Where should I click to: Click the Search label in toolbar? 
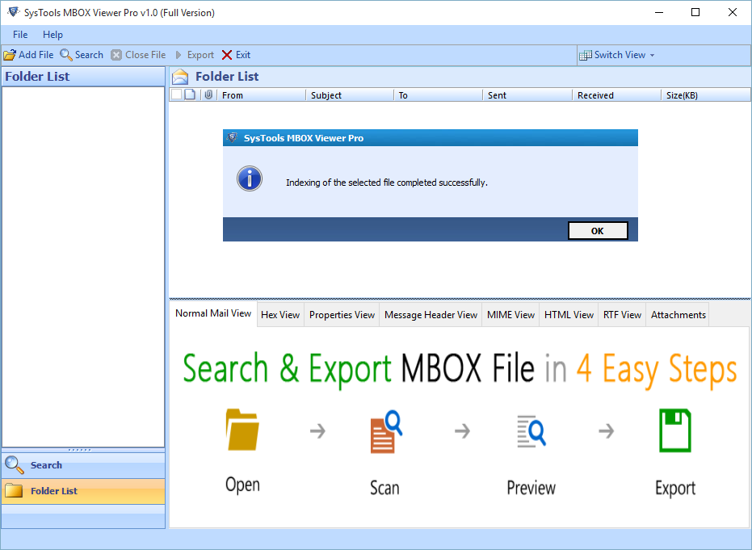89,55
